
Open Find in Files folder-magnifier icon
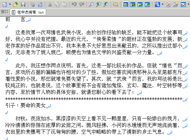click(x=116, y=5)
